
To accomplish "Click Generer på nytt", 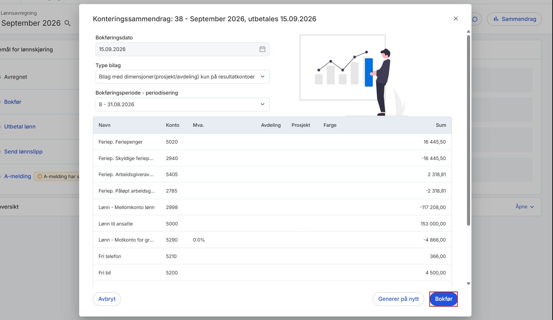I will coord(398,299).
